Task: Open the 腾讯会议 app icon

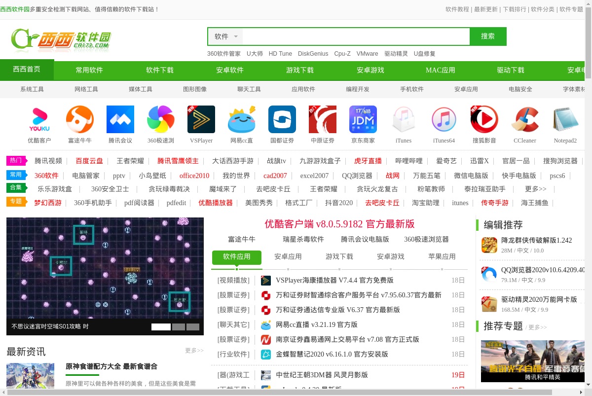Action: click(x=120, y=119)
